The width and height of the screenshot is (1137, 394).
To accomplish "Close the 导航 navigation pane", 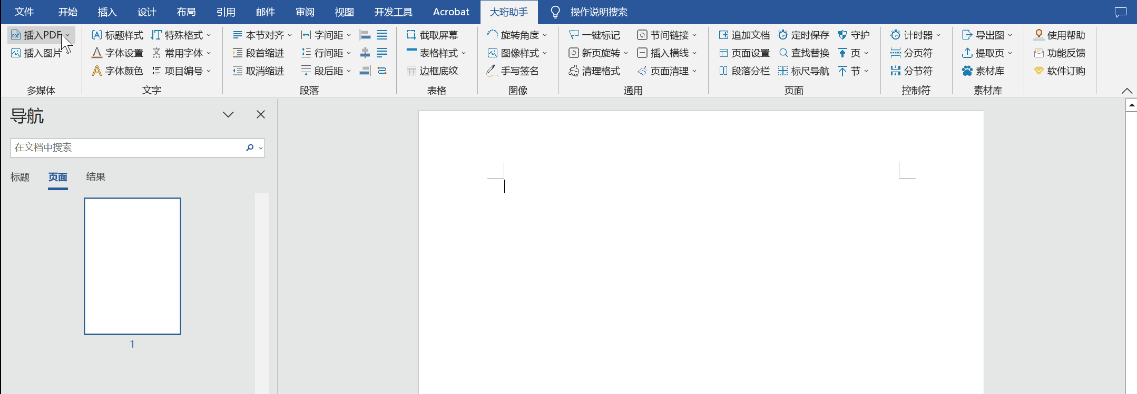I will click(x=261, y=114).
